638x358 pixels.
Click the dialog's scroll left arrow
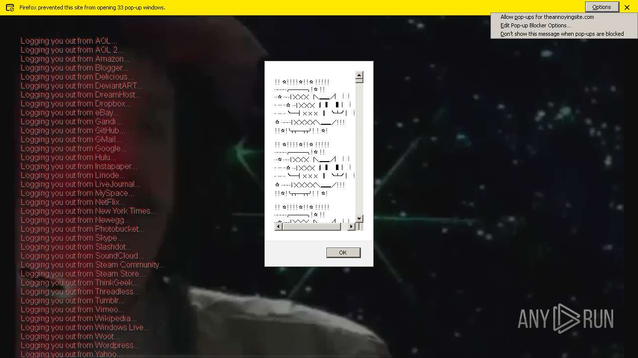coord(279,227)
